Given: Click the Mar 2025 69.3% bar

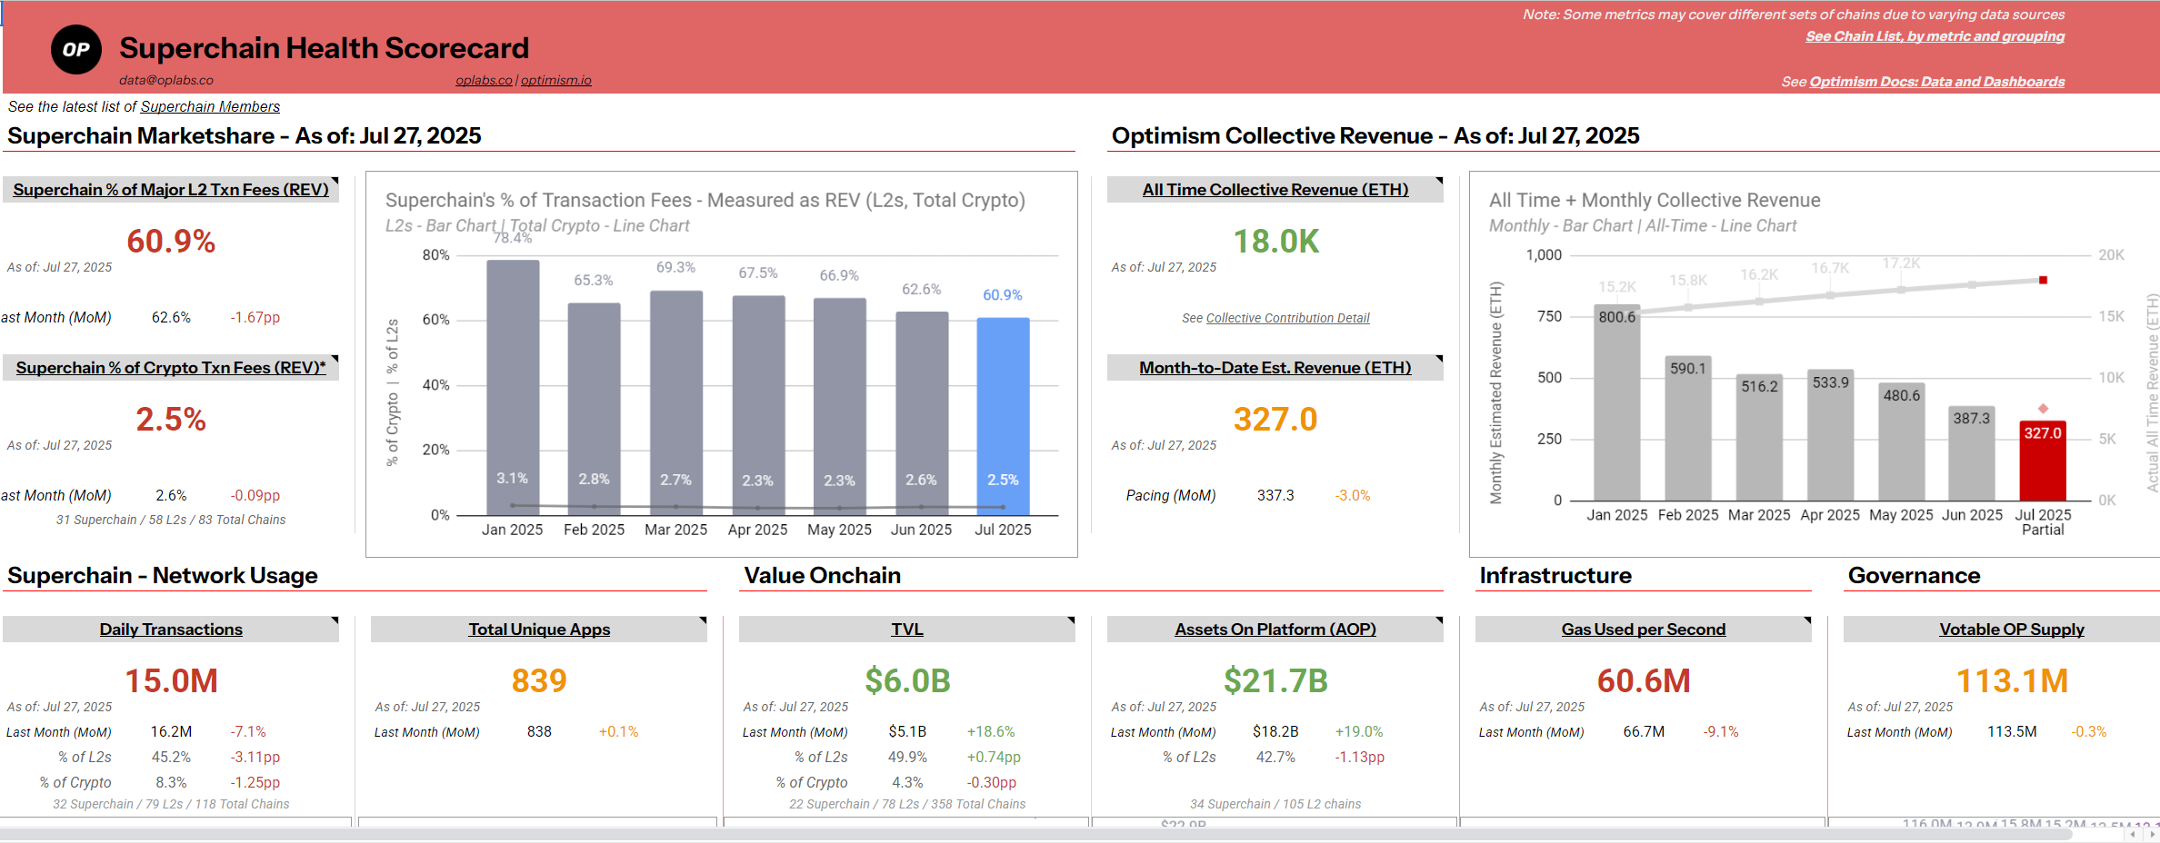Looking at the screenshot, I should tap(676, 402).
